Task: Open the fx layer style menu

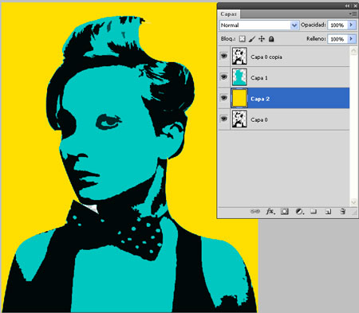Action: coord(270,211)
